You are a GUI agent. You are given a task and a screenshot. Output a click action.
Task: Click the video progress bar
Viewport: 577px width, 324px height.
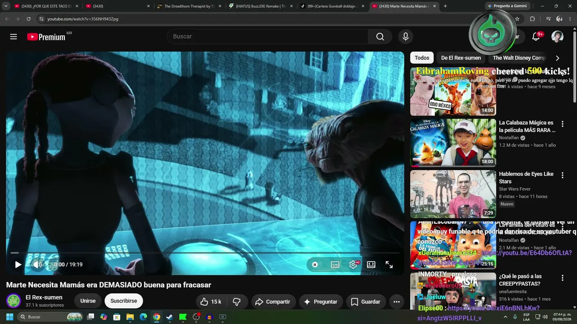click(205, 253)
